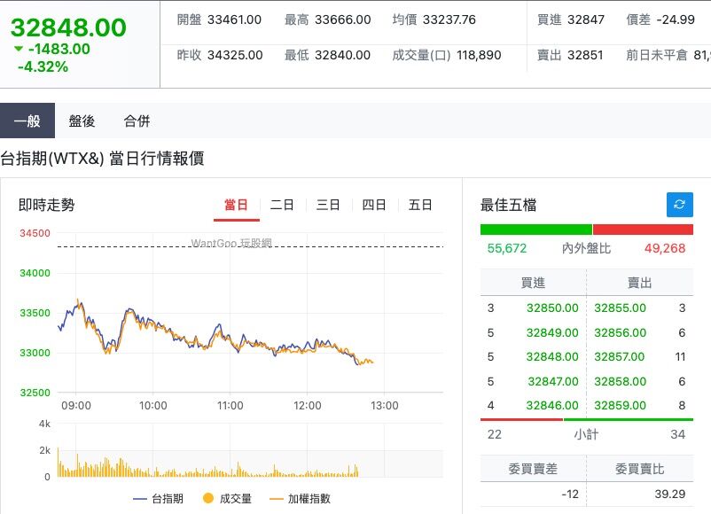Select the 四日 chart view
Image resolution: width=711 pixels, height=514 pixels.
point(374,205)
